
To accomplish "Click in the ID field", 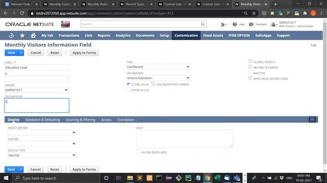I will tap(37, 79).
